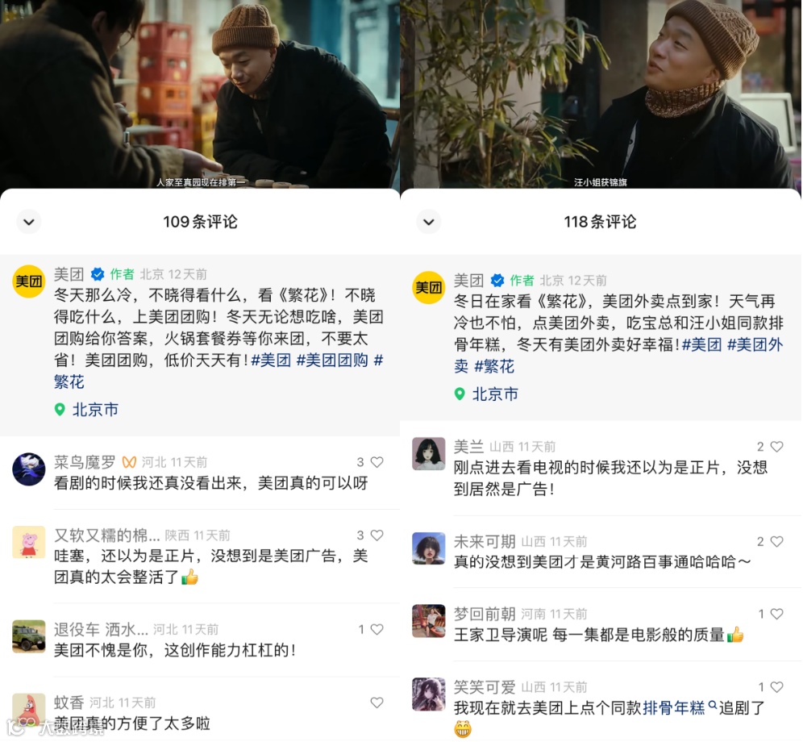803x742 pixels.
Task: Open 美团 yellow avatar in left panel
Action: (x=29, y=281)
